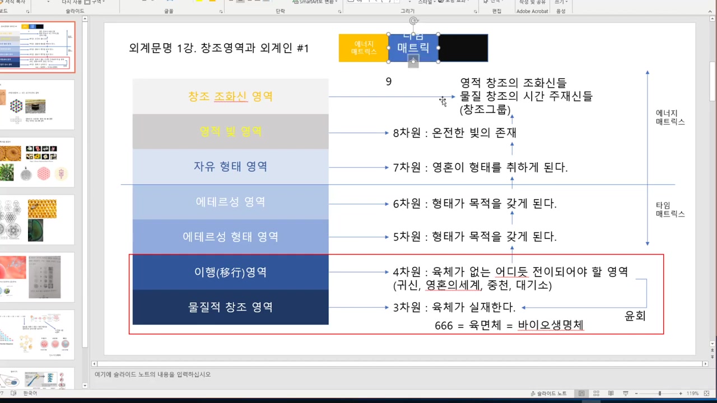
Task: Select the 에테르성 형태 영역 box
Action: click(230, 237)
